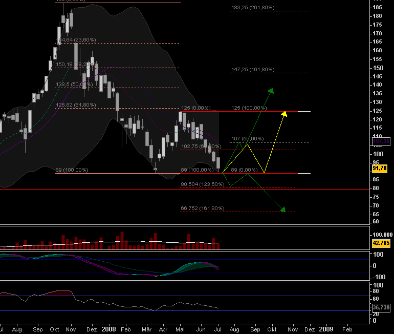The height and width of the screenshot is (334, 394).
Task: Click the 126,82 (61,80%) label
Action: [76, 105]
